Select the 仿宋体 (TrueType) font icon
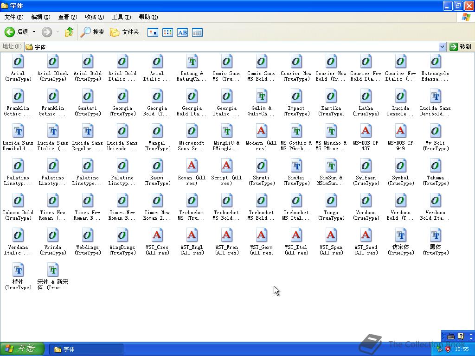The image size is (475, 356). coord(400,236)
